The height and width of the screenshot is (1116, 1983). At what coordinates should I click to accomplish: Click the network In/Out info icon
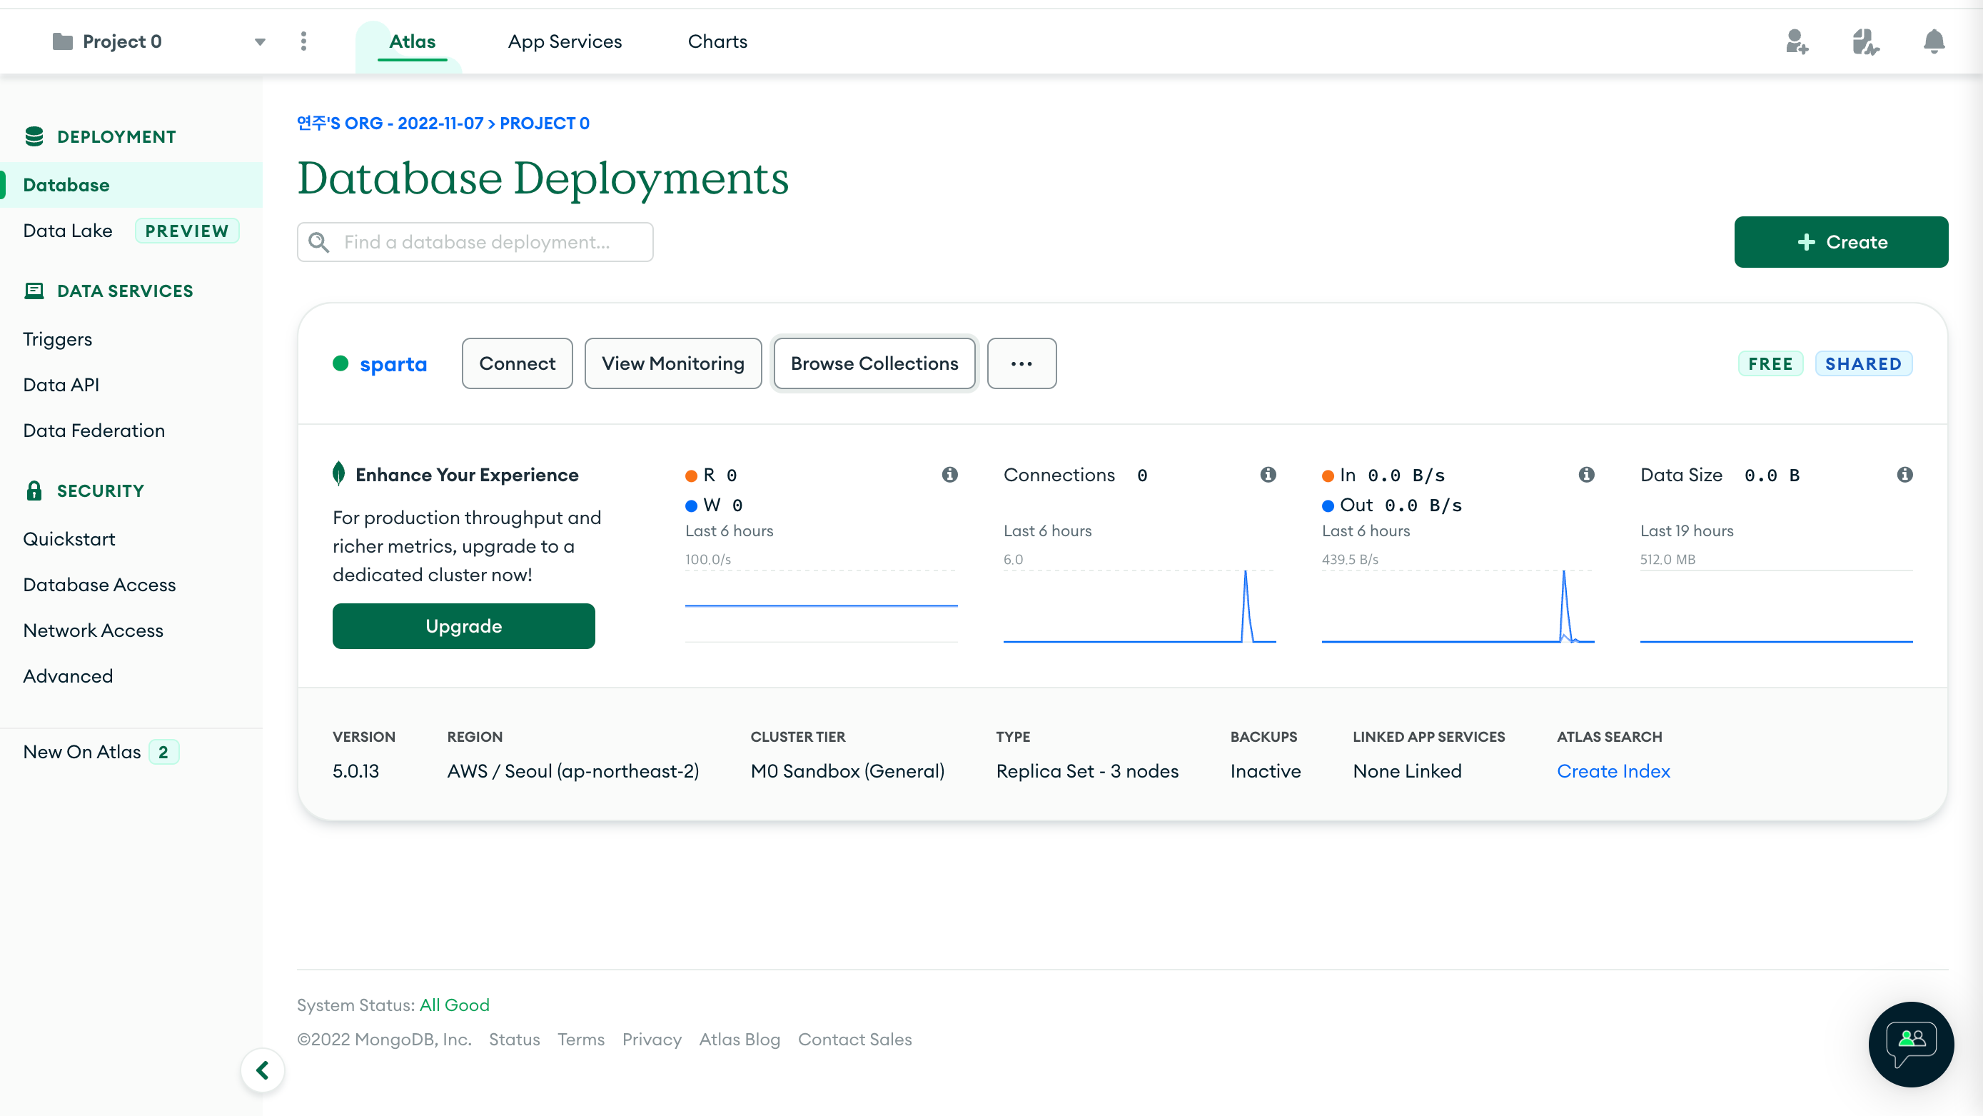point(1587,474)
